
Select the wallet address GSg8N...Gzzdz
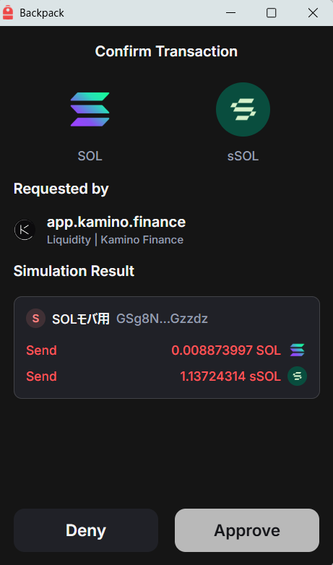[x=162, y=319]
